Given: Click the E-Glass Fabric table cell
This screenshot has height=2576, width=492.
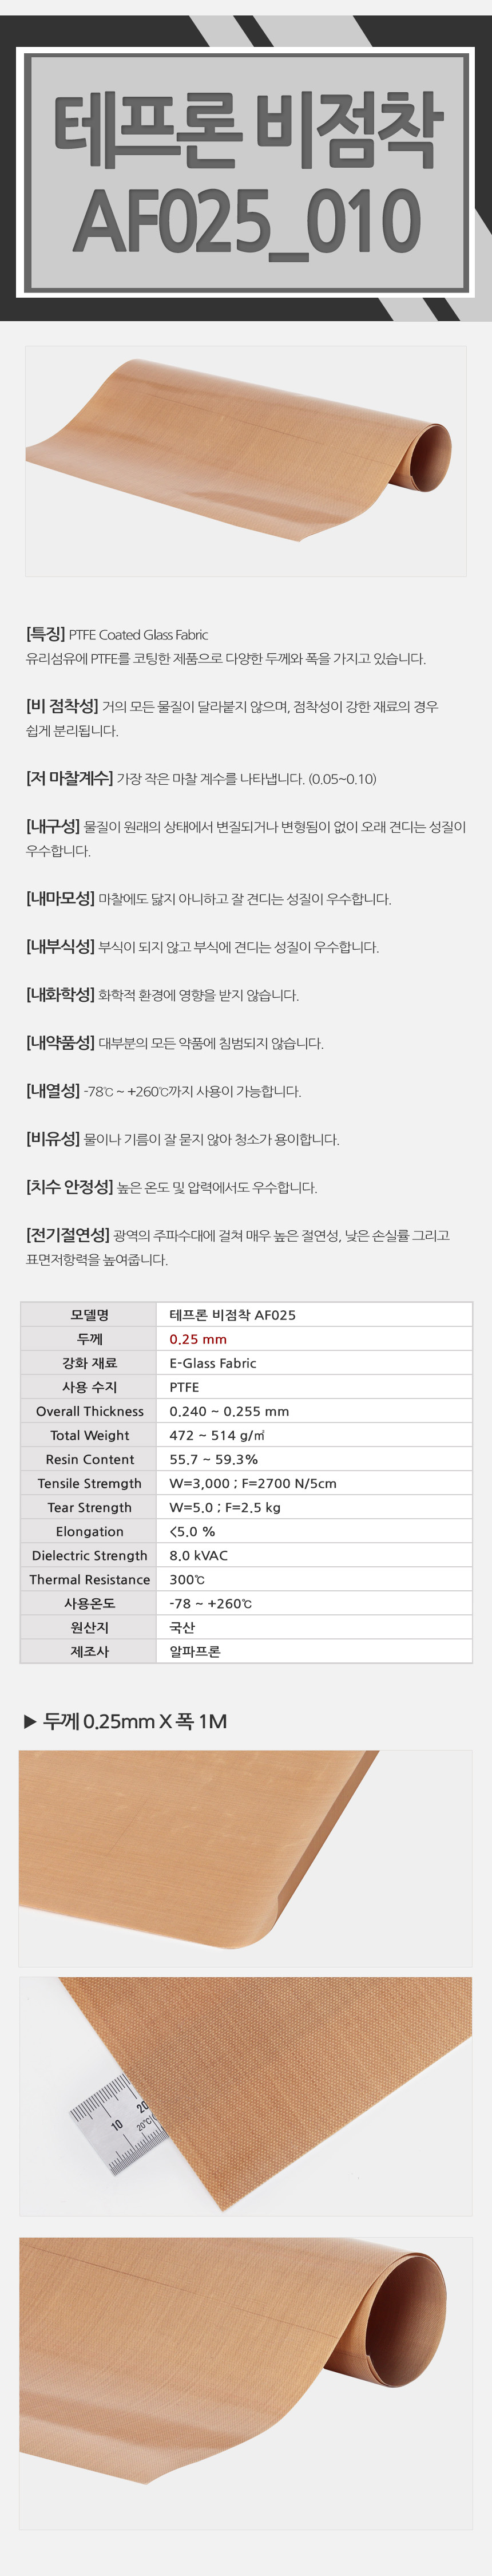Looking at the screenshot, I should pos(213,1362).
